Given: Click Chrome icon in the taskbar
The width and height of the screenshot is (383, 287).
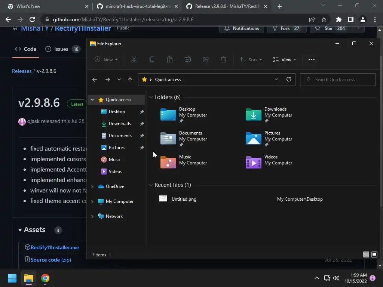Looking at the screenshot, I should pos(45,278).
